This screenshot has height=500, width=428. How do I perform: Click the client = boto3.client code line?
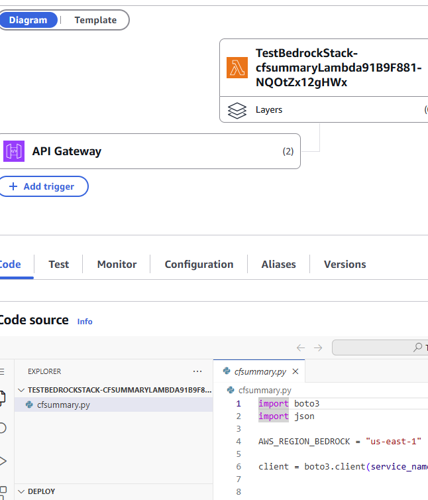point(343,467)
